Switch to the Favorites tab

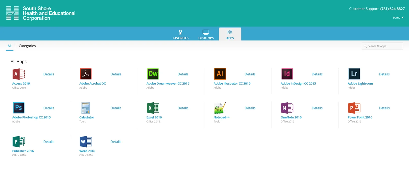coord(180,34)
